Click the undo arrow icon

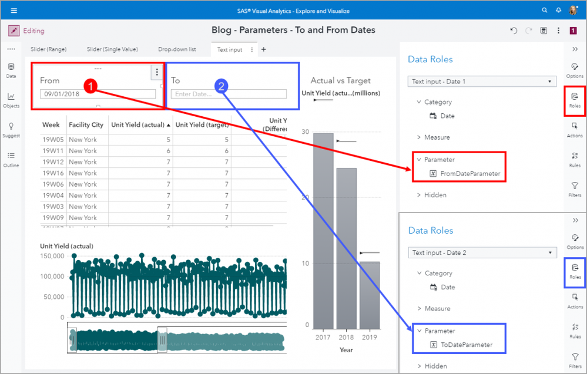pos(514,31)
